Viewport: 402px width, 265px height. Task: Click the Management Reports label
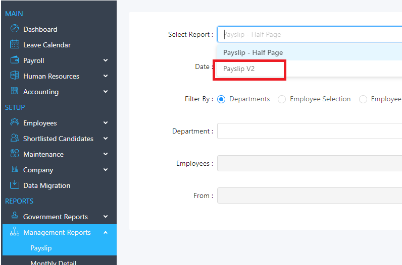click(x=57, y=233)
